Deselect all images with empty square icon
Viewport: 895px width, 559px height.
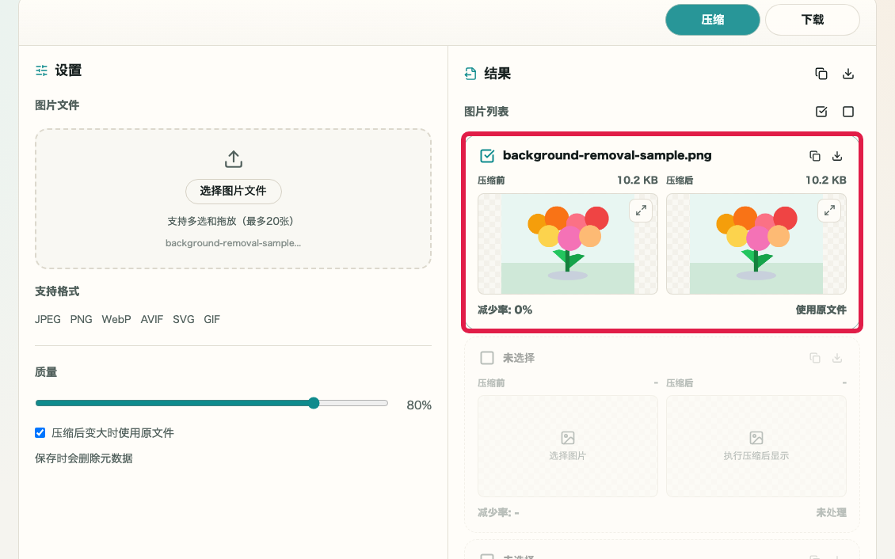848,111
